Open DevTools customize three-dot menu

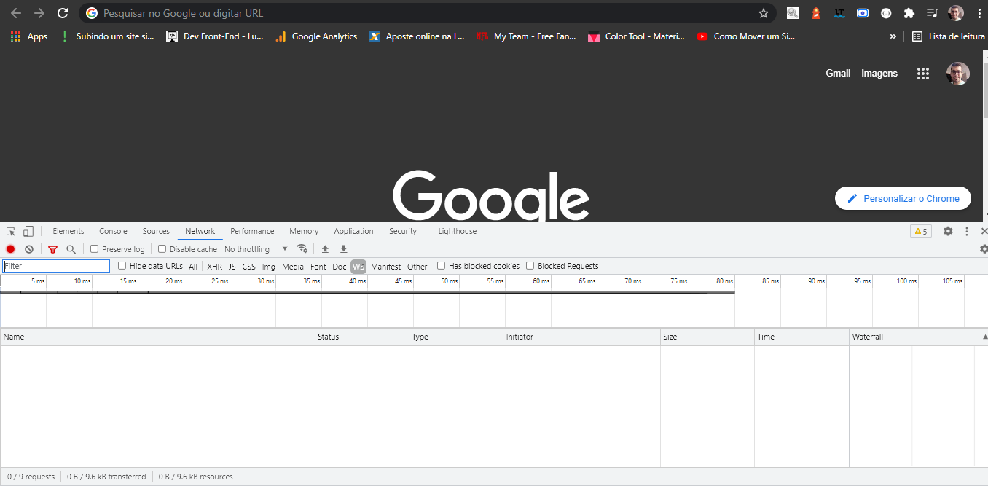coord(967,231)
